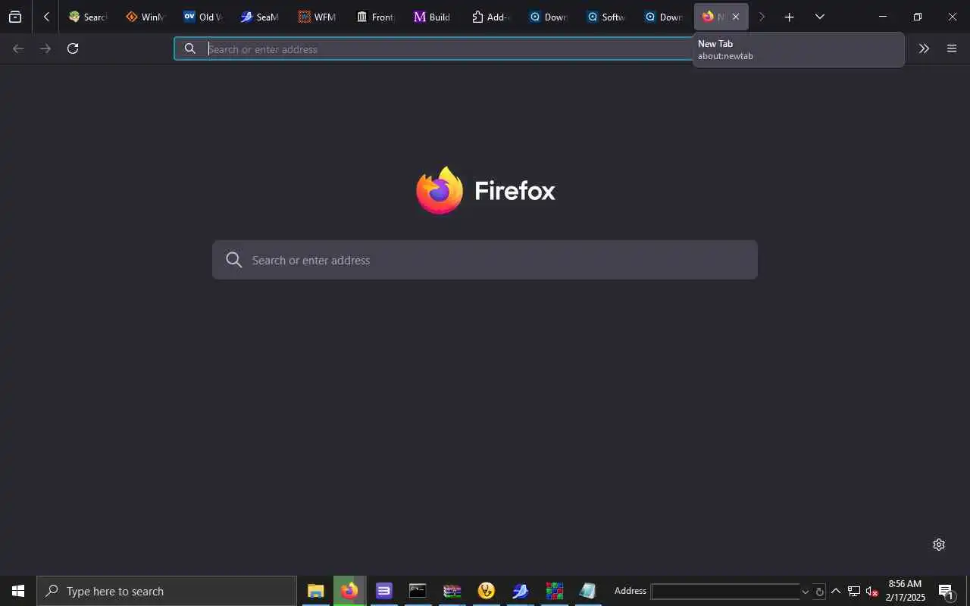Click the Firefox taskbar icon
The image size is (970, 606).
pos(349,591)
